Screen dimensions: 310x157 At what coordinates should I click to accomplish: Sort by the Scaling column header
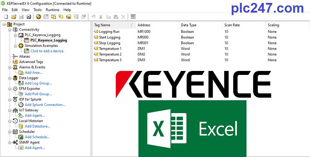point(288,25)
